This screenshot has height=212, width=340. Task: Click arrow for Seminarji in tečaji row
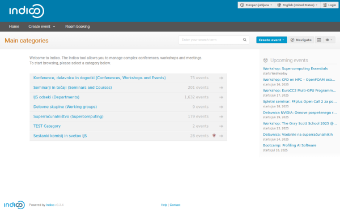coord(221,88)
